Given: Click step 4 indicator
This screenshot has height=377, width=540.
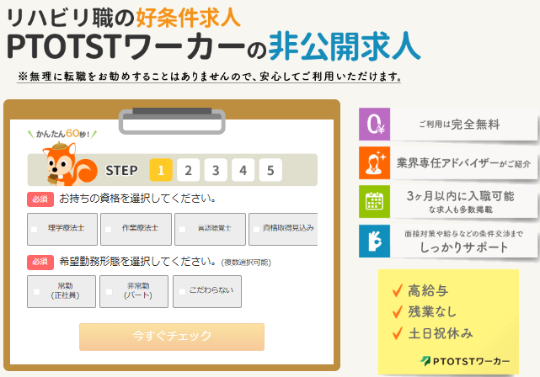Looking at the screenshot, I should [x=243, y=170].
